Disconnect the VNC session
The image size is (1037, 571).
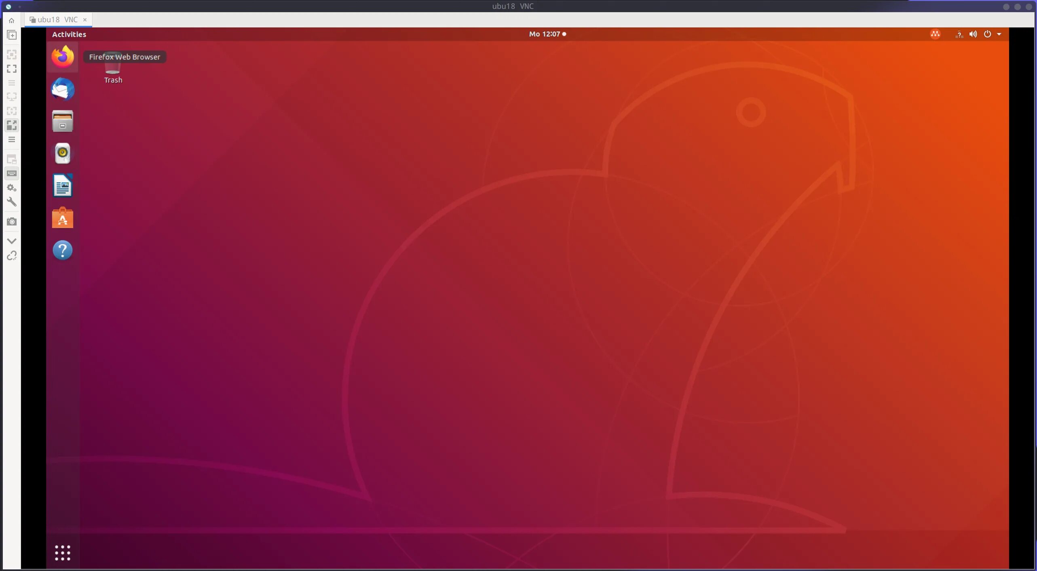(x=12, y=256)
